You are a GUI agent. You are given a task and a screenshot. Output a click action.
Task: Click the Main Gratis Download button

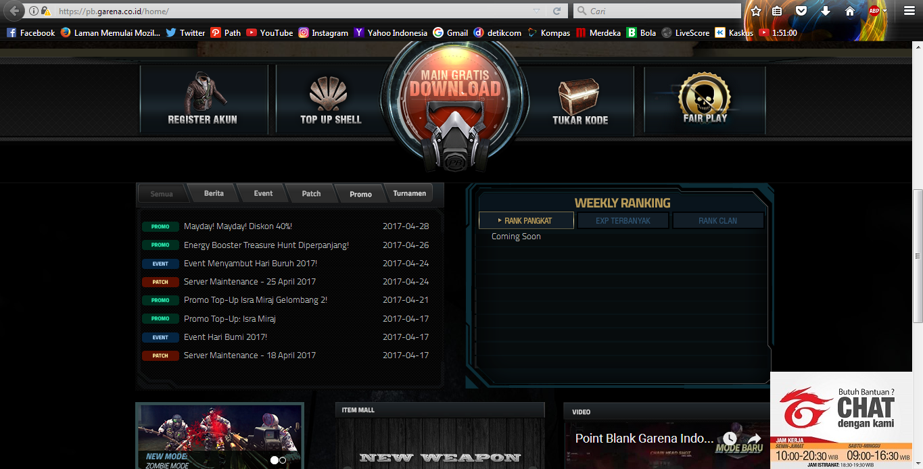tap(454, 101)
